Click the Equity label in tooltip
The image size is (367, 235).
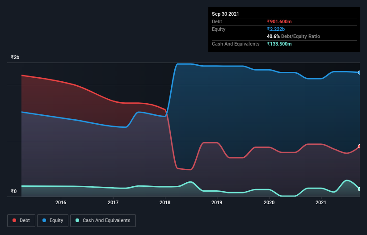(x=219, y=29)
